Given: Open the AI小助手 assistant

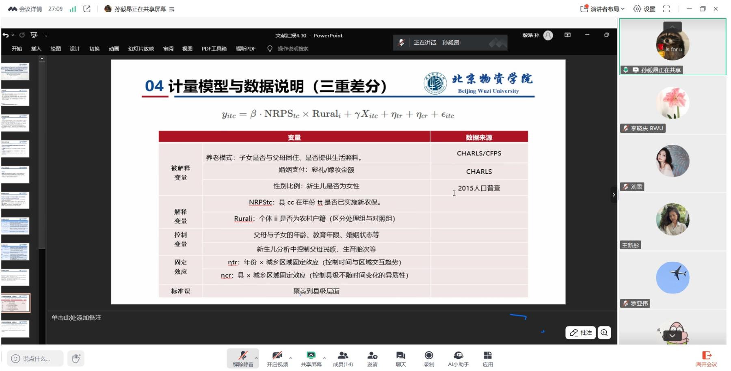Looking at the screenshot, I should pos(458,358).
